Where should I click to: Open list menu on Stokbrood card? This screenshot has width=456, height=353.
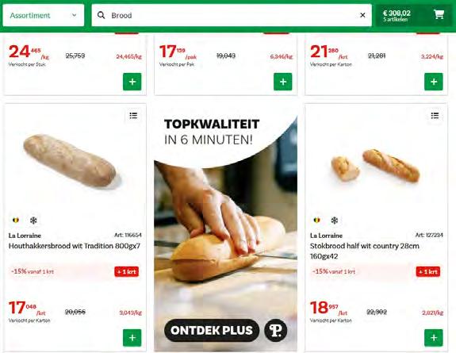(x=435, y=116)
